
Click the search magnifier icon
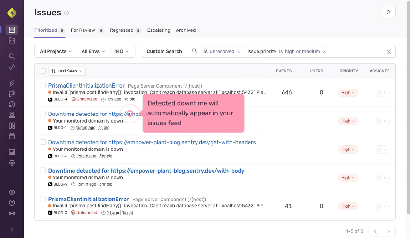(194, 51)
